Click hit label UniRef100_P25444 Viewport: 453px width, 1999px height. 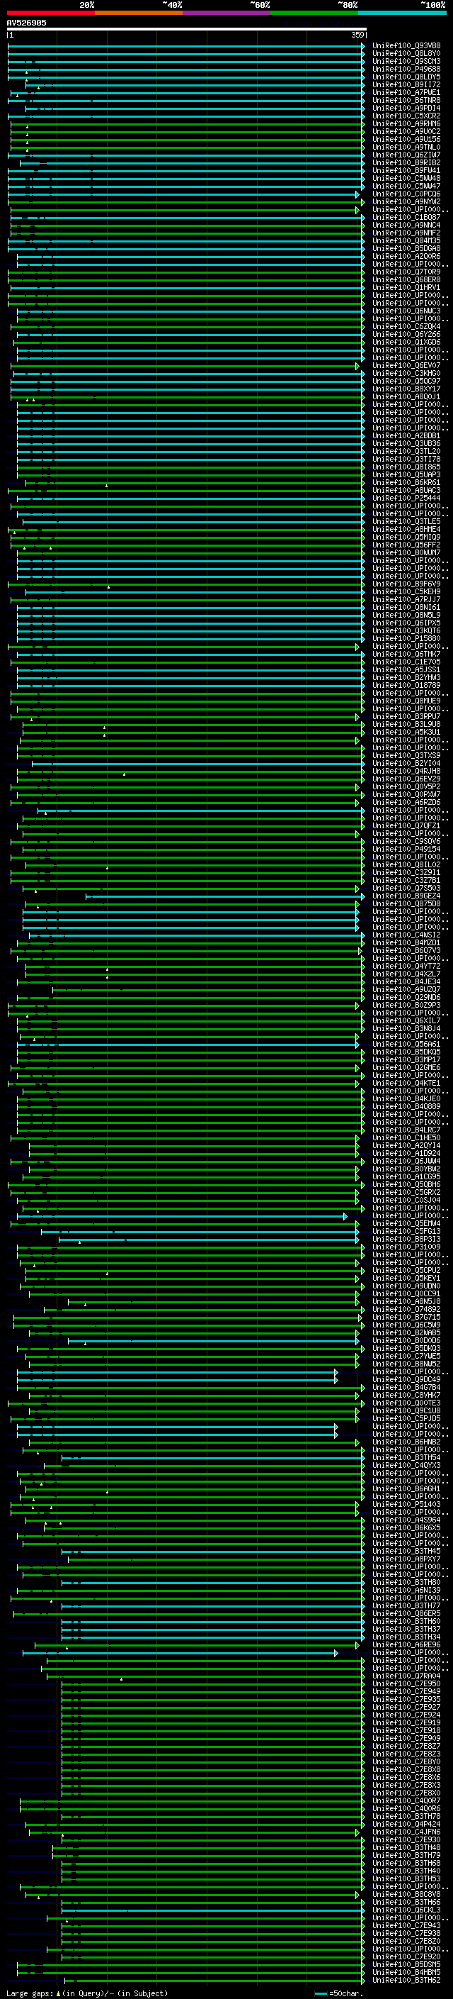406,499
